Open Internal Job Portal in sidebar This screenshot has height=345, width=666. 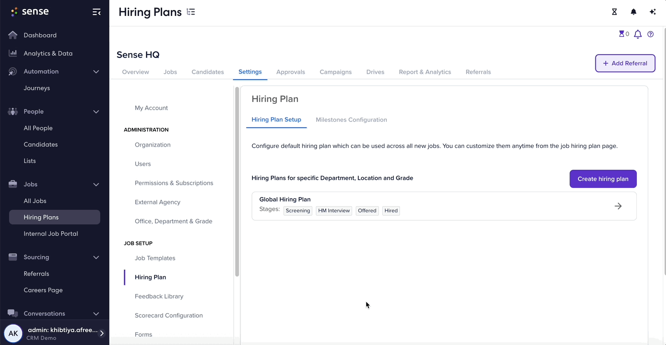51,233
